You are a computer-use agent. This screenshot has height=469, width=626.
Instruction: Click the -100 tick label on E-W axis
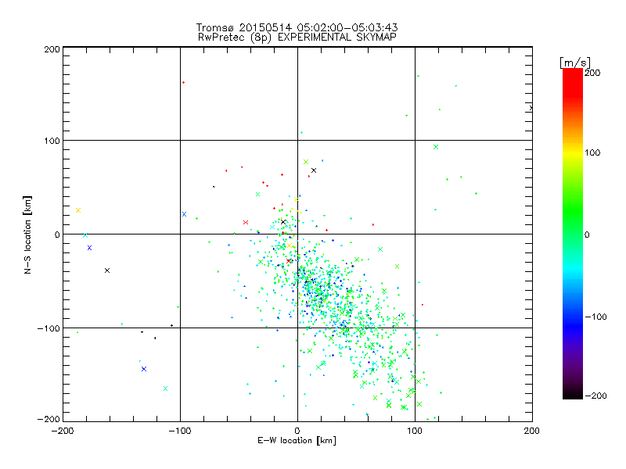(180, 431)
